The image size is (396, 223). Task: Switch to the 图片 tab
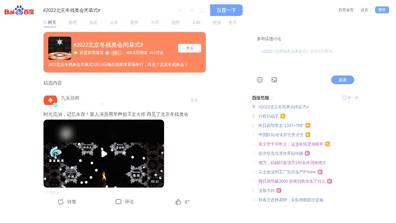click(135, 22)
